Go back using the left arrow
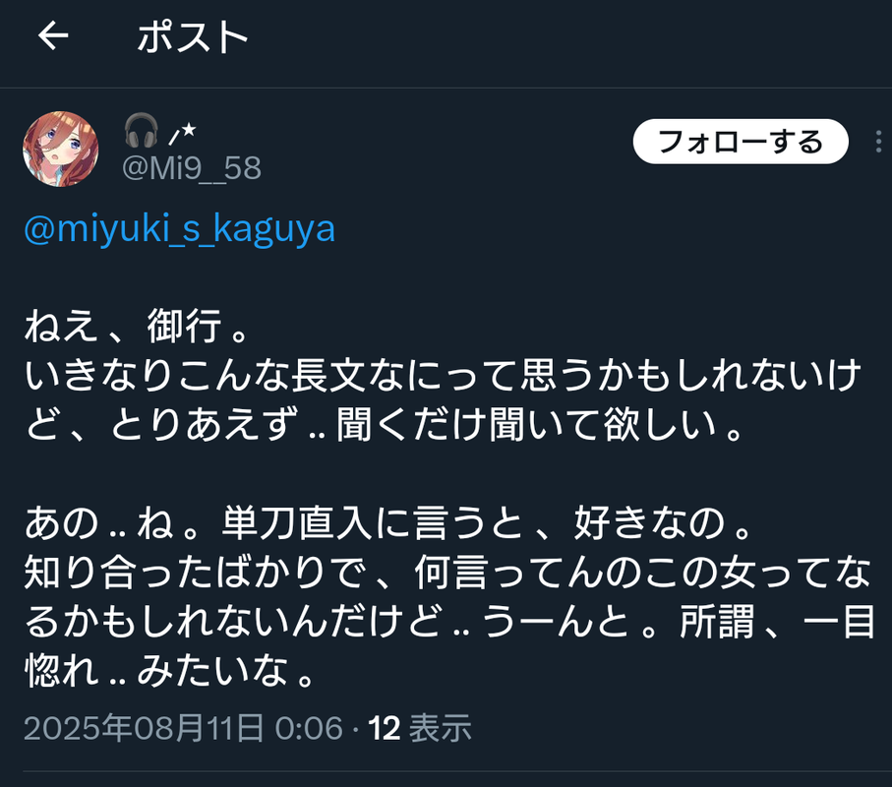This screenshot has width=892, height=787. point(53,35)
